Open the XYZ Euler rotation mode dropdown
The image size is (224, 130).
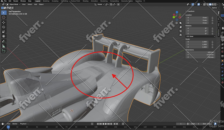coord(200,36)
